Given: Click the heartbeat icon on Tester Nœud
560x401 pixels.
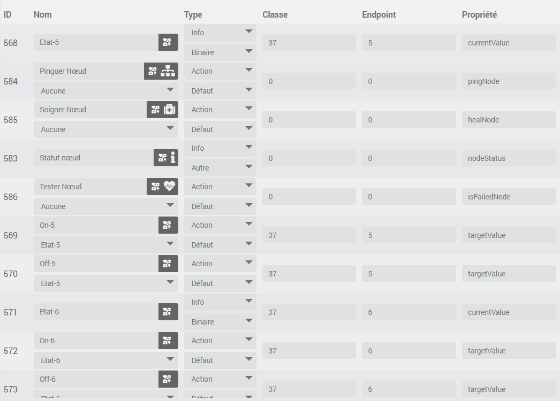Looking at the screenshot, I should click(x=169, y=187).
